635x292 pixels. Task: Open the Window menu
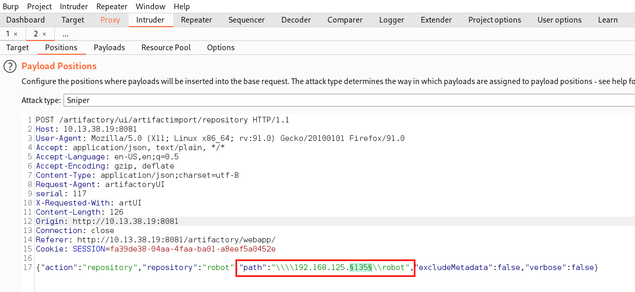pyautogui.click(x=151, y=7)
